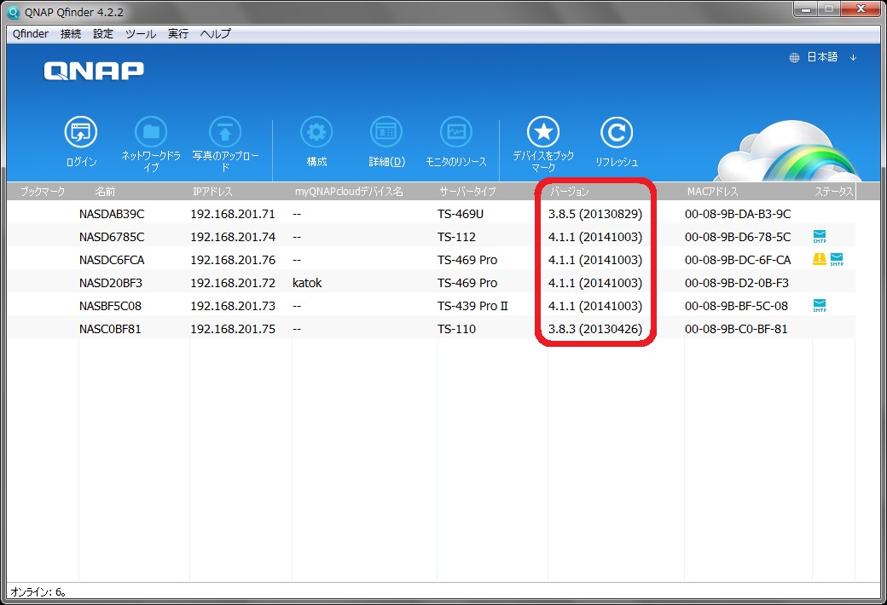Click MAC address 00-08-9B-D2-0B-F3
The height and width of the screenshot is (605, 887).
point(737,283)
